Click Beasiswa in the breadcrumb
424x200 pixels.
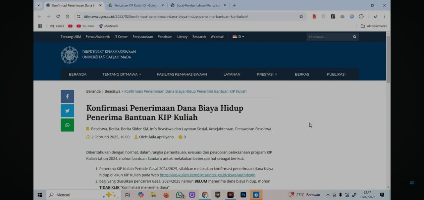point(112,91)
